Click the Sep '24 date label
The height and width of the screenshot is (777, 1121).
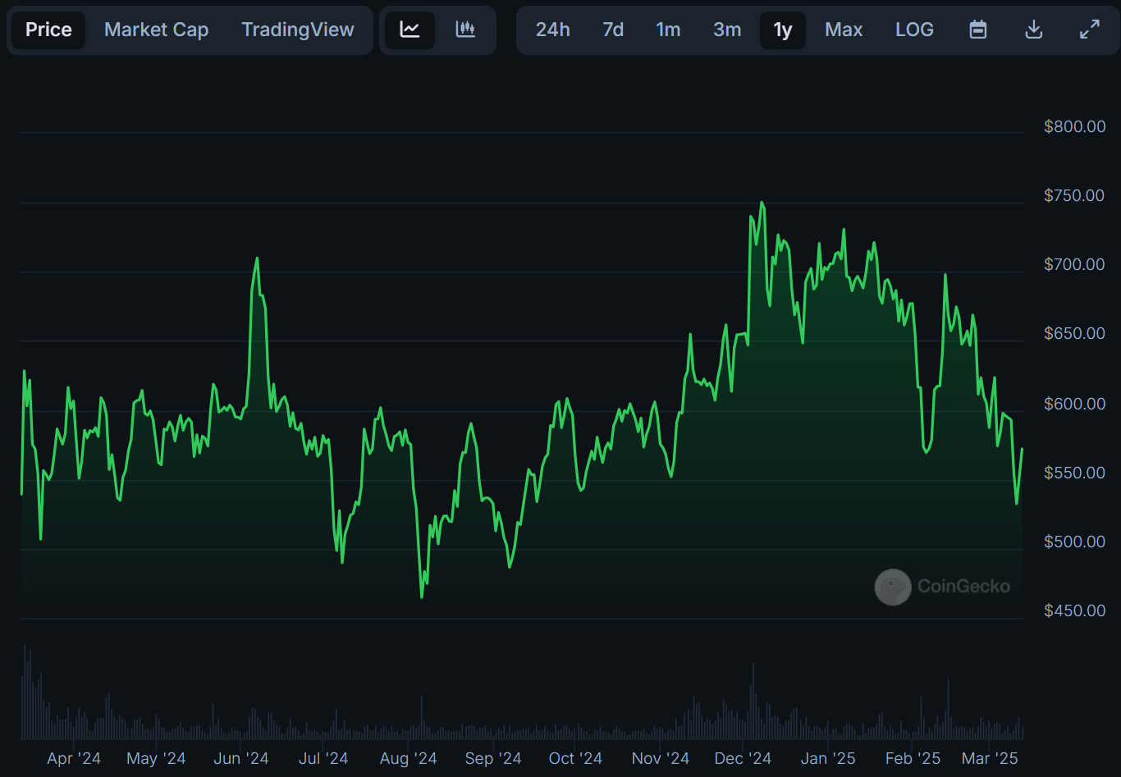click(493, 758)
